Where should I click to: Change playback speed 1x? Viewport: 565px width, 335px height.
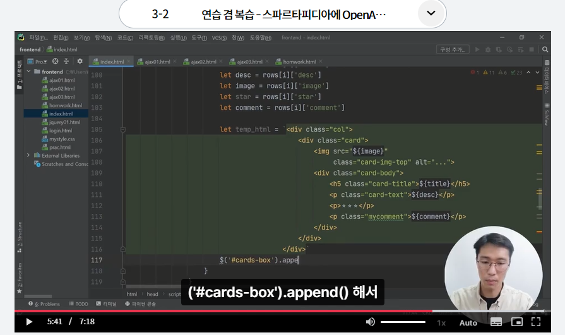pos(441,323)
